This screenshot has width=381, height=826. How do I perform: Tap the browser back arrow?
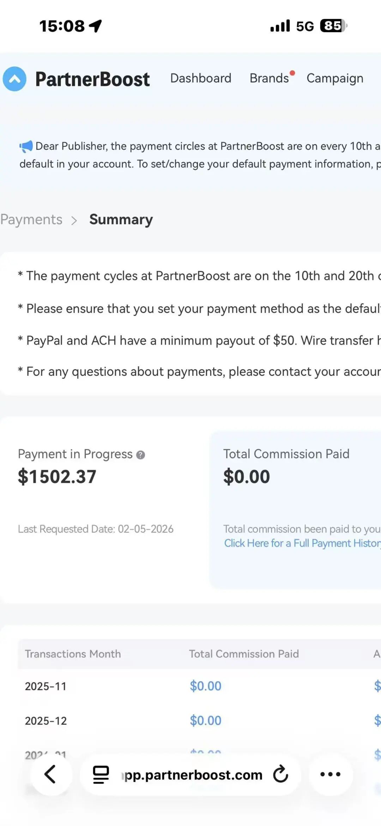tap(50, 774)
